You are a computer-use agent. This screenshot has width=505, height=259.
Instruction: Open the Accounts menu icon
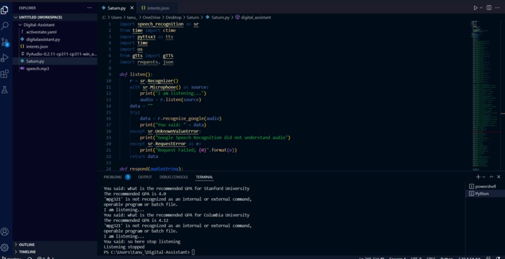(x=4, y=231)
